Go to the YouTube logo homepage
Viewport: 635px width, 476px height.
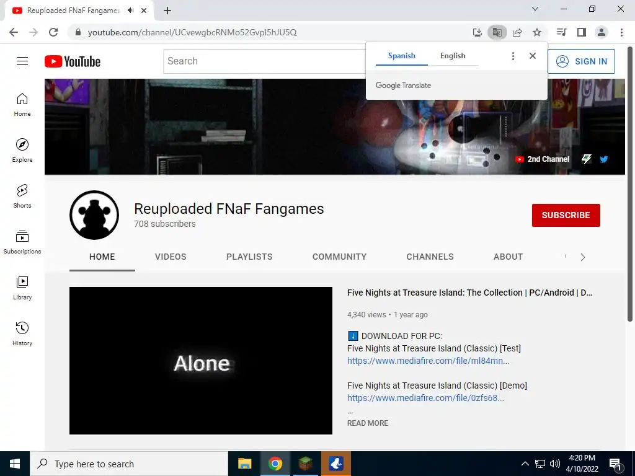(x=73, y=61)
